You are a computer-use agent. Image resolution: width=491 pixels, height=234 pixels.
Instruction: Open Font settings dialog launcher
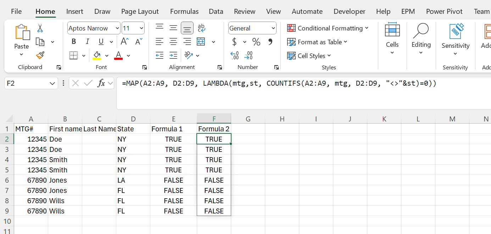[x=144, y=67]
